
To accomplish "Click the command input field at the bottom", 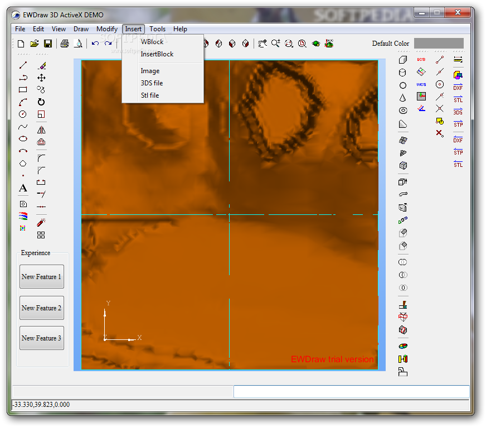I will [x=352, y=392].
